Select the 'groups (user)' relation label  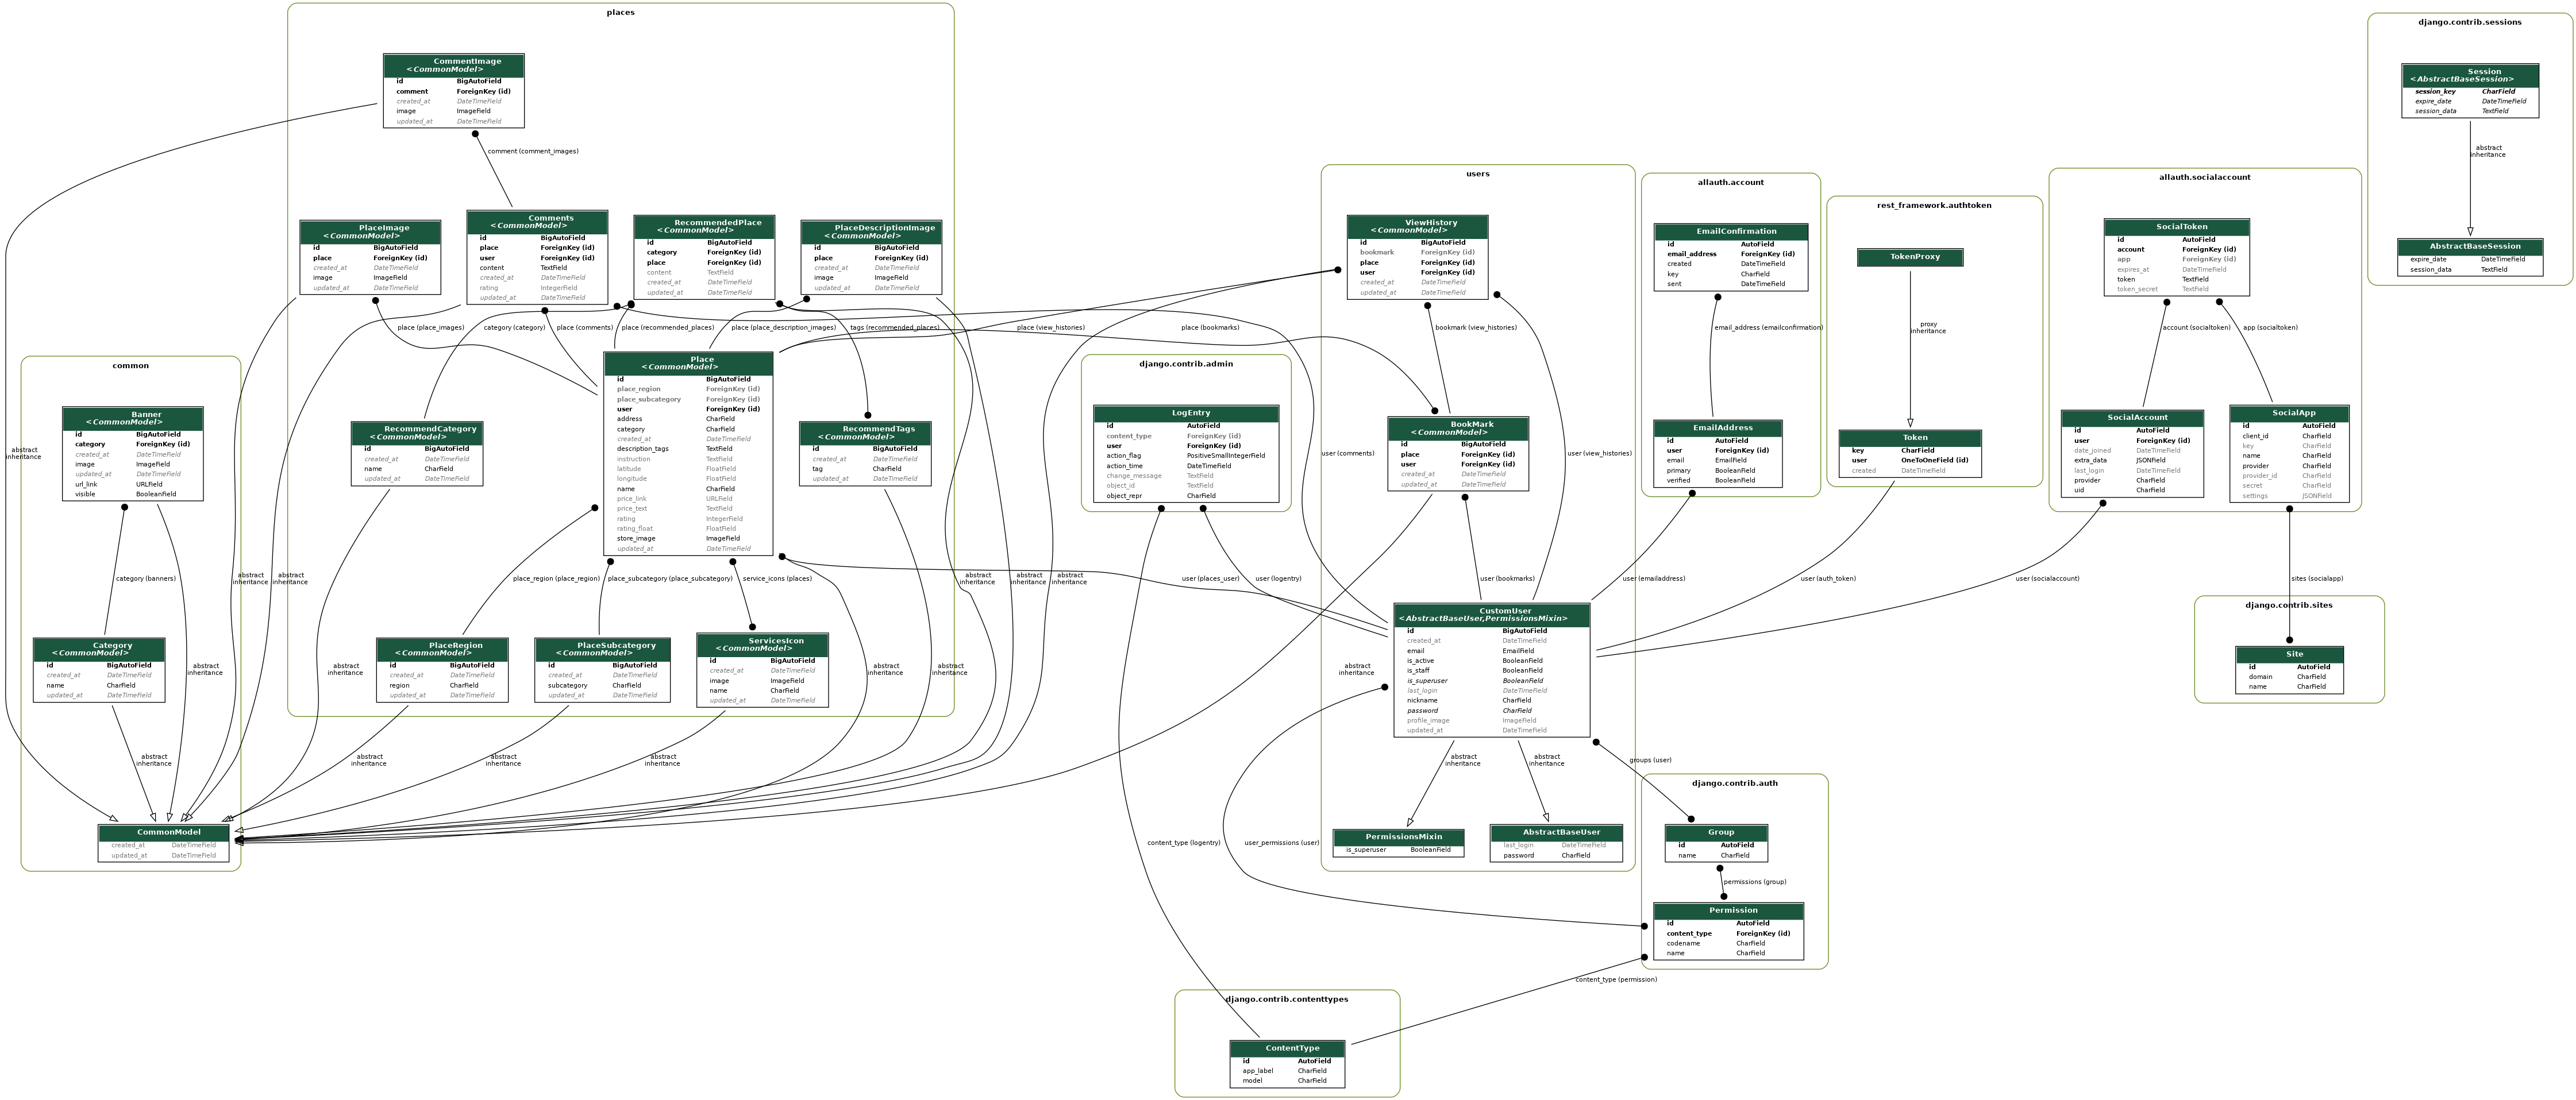coord(1650,761)
